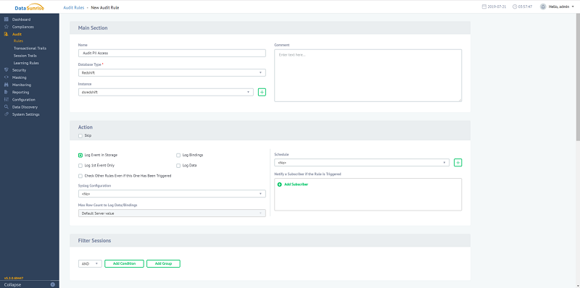
Task: Click the Add Group button
Action: [163, 263]
